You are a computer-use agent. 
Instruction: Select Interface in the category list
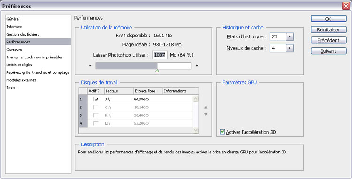pos(14,27)
